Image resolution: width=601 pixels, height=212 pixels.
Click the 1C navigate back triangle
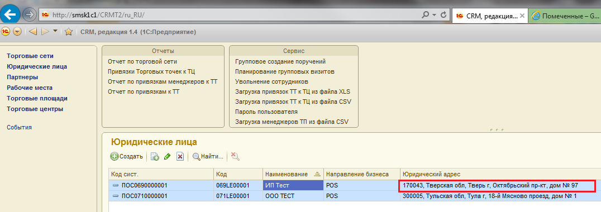32,31
